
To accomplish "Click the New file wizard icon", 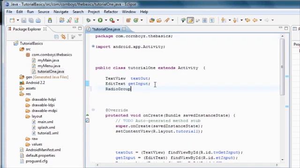I will pyautogui.click(x=12, y=20).
